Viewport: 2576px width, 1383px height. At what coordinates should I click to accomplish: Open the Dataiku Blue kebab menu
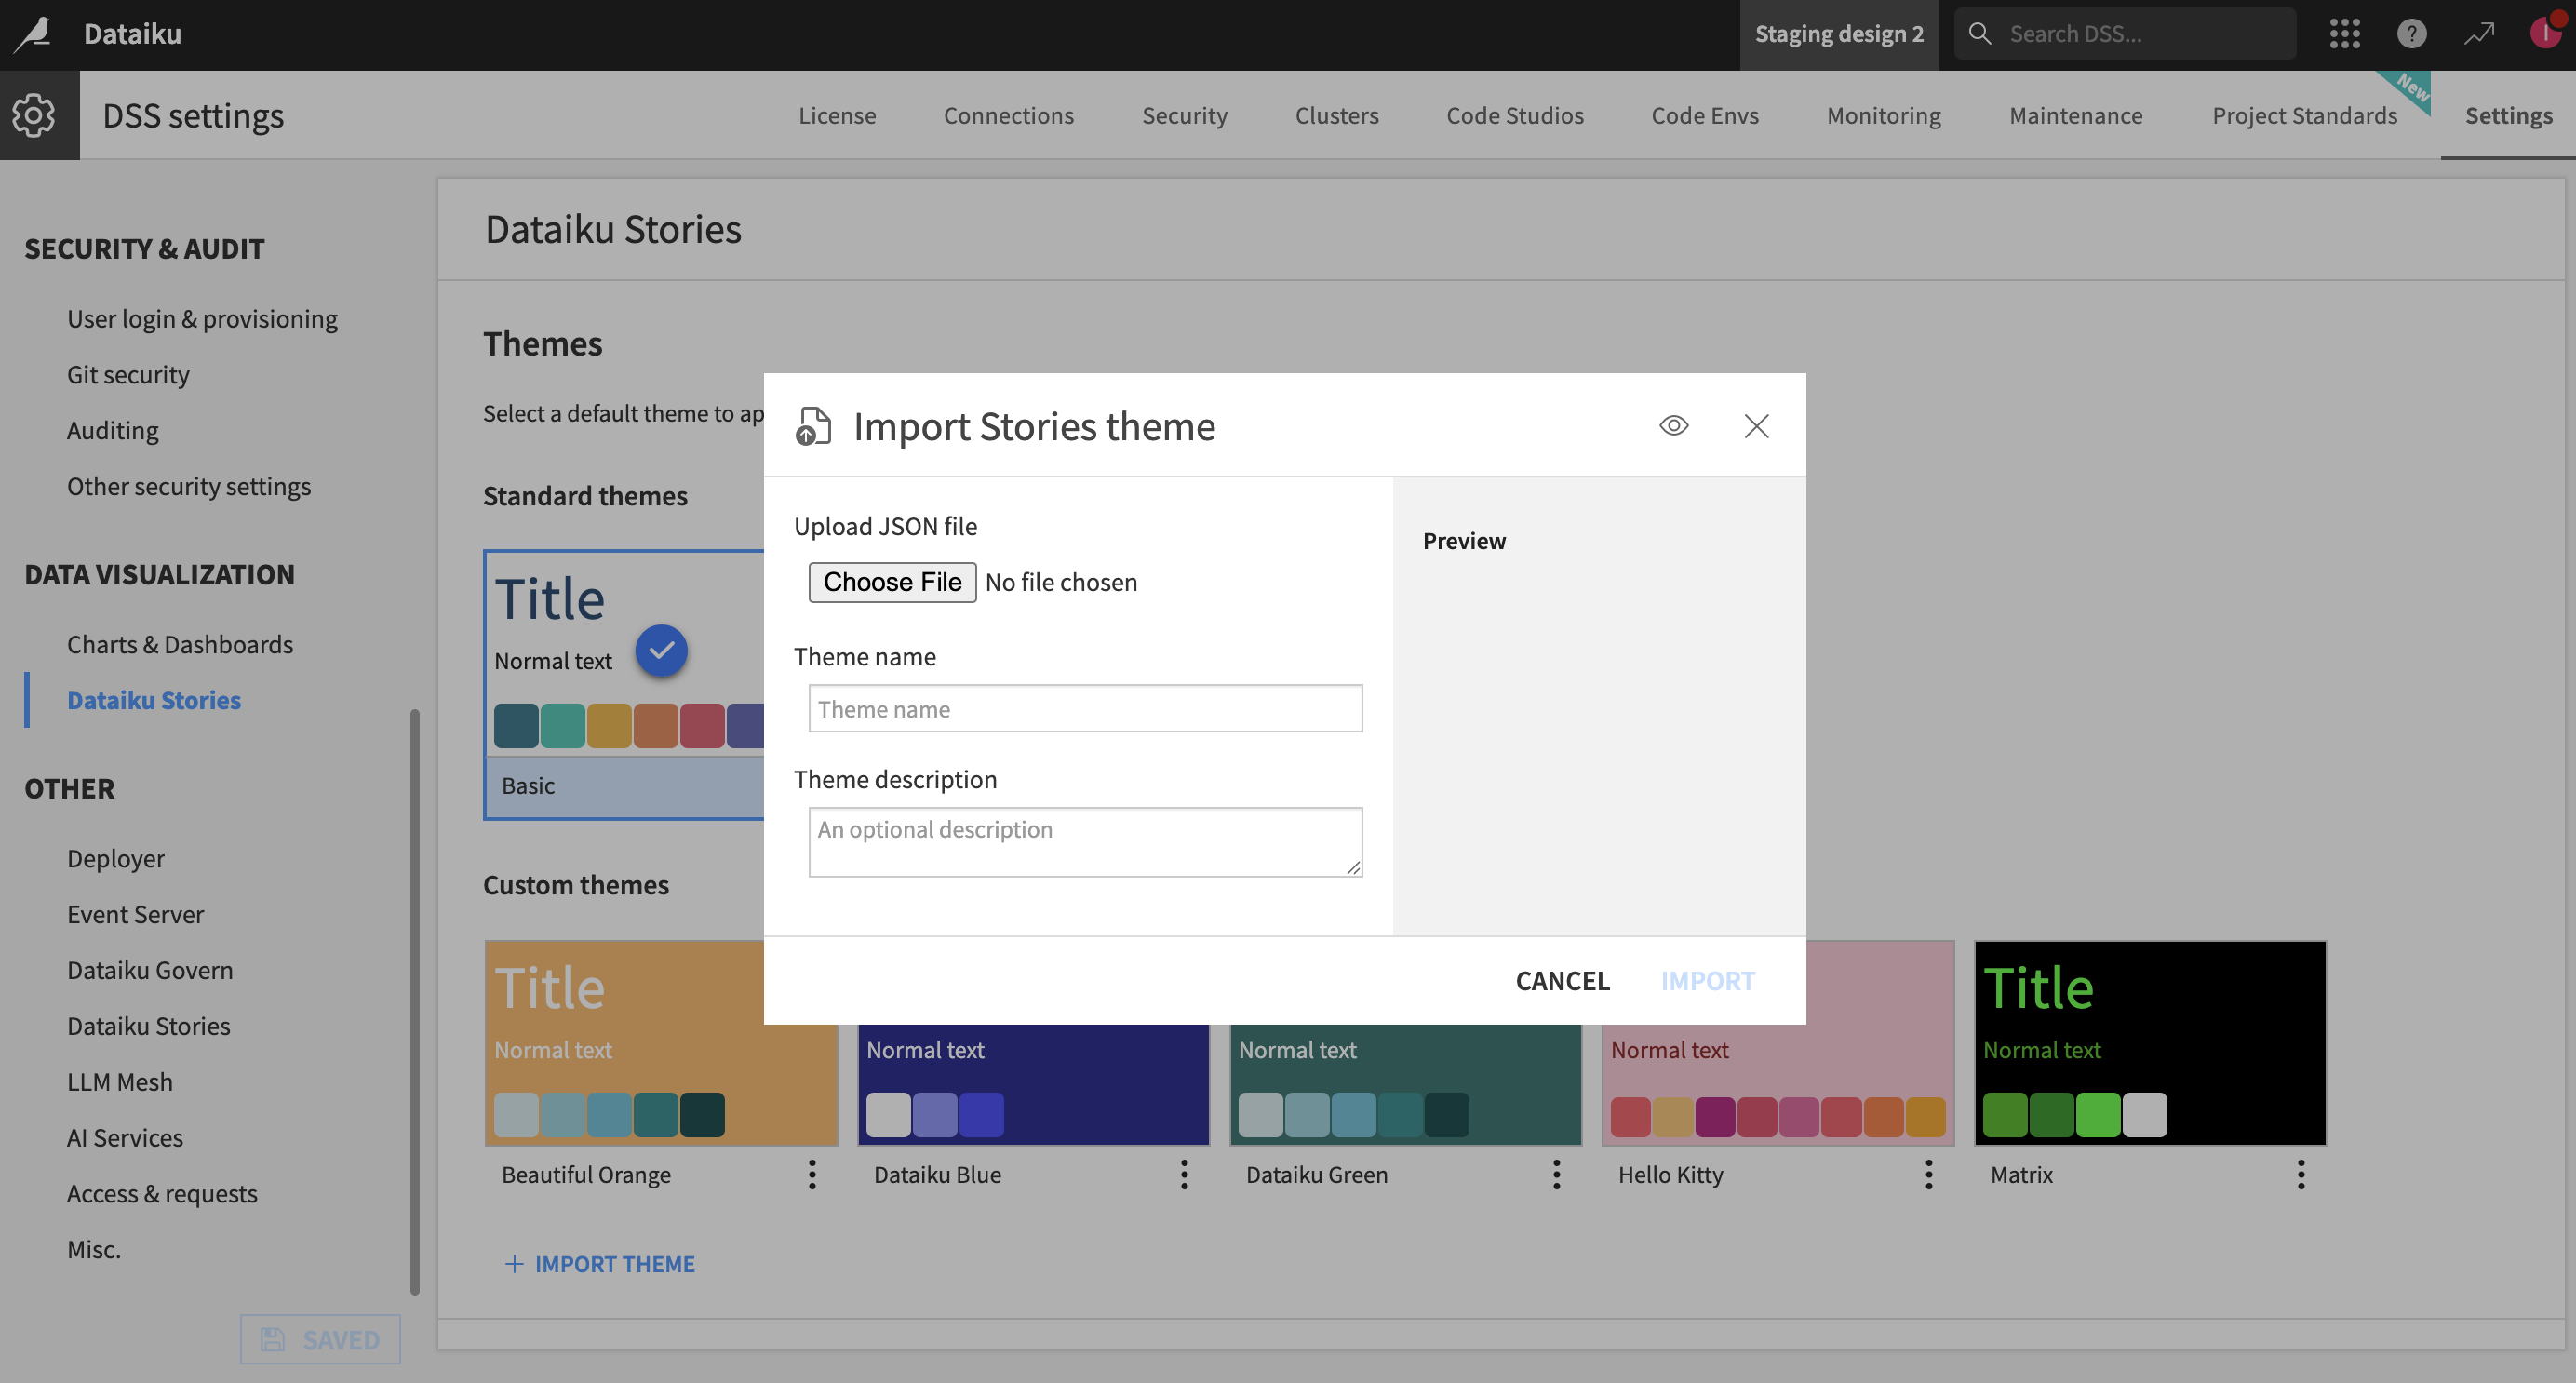click(x=1184, y=1175)
